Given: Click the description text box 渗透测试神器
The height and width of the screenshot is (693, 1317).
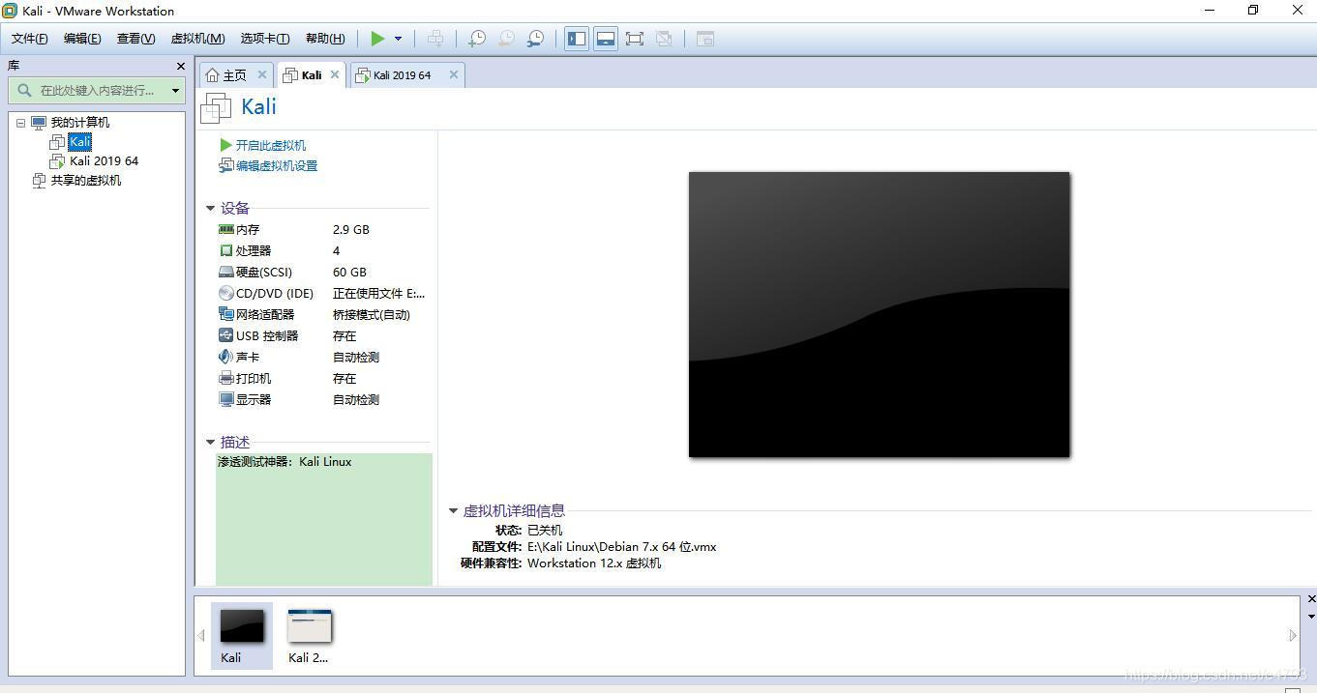Looking at the screenshot, I should [x=324, y=519].
